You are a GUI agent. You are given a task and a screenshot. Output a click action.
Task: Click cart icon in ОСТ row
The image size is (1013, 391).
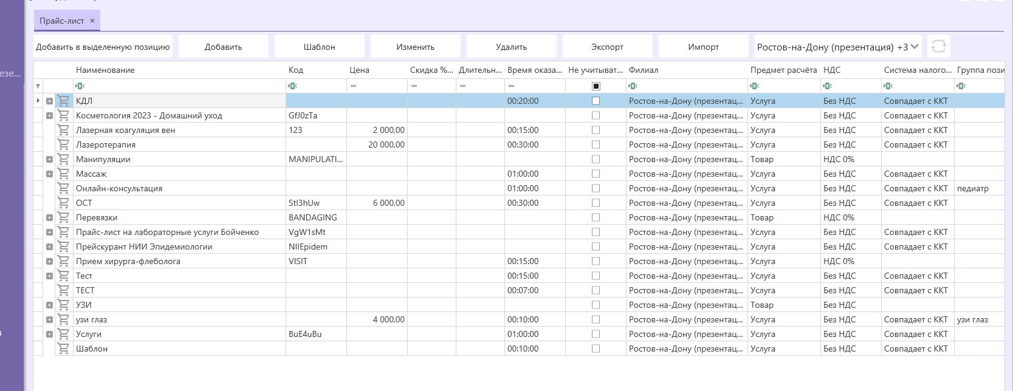coord(63,203)
